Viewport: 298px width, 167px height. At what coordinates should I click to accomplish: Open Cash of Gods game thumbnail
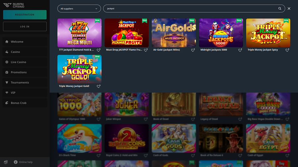click(174, 138)
